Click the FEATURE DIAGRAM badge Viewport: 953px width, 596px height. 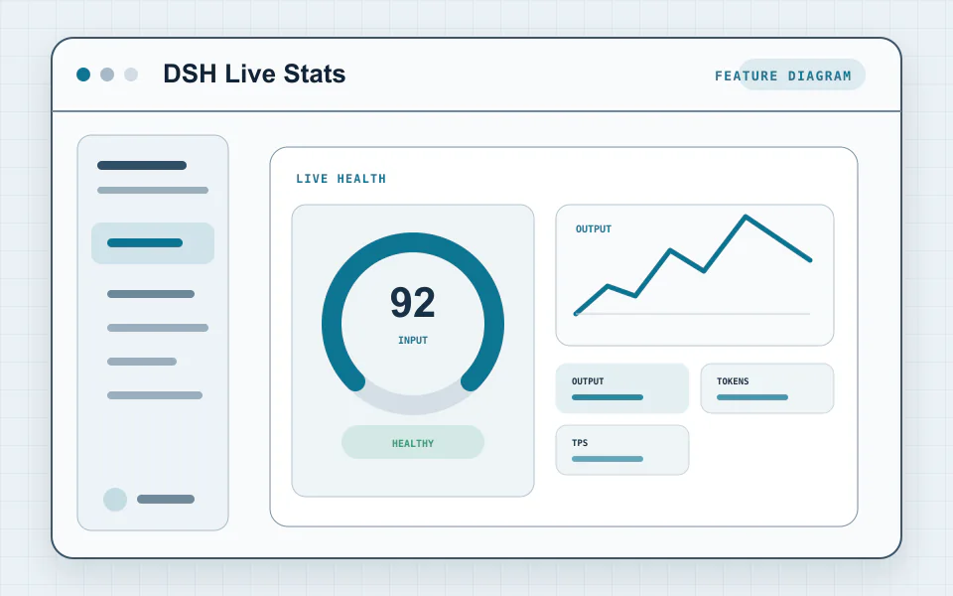801,74
